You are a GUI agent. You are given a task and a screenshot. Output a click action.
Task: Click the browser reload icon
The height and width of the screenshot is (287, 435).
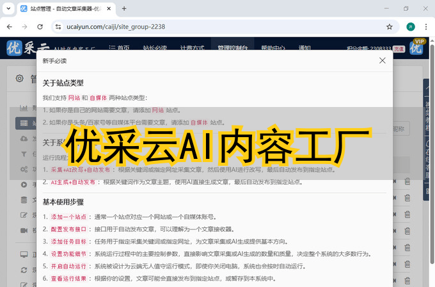pyautogui.click(x=40, y=27)
